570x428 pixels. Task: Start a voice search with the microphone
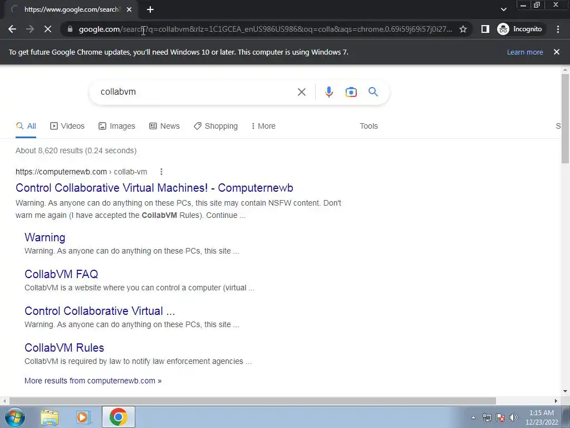(x=328, y=92)
